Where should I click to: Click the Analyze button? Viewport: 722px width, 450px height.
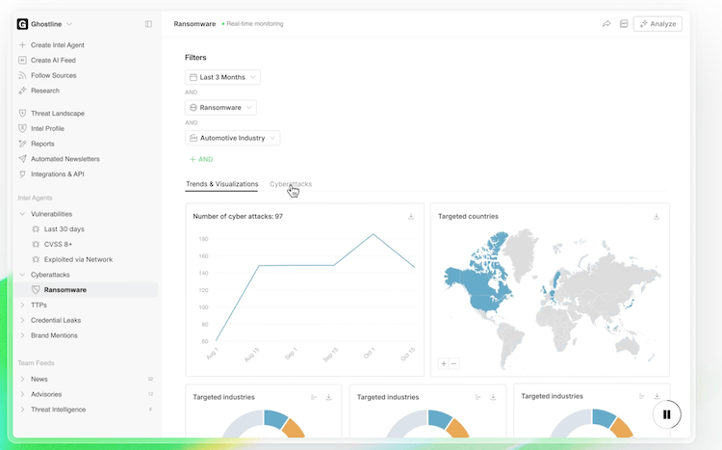point(658,24)
